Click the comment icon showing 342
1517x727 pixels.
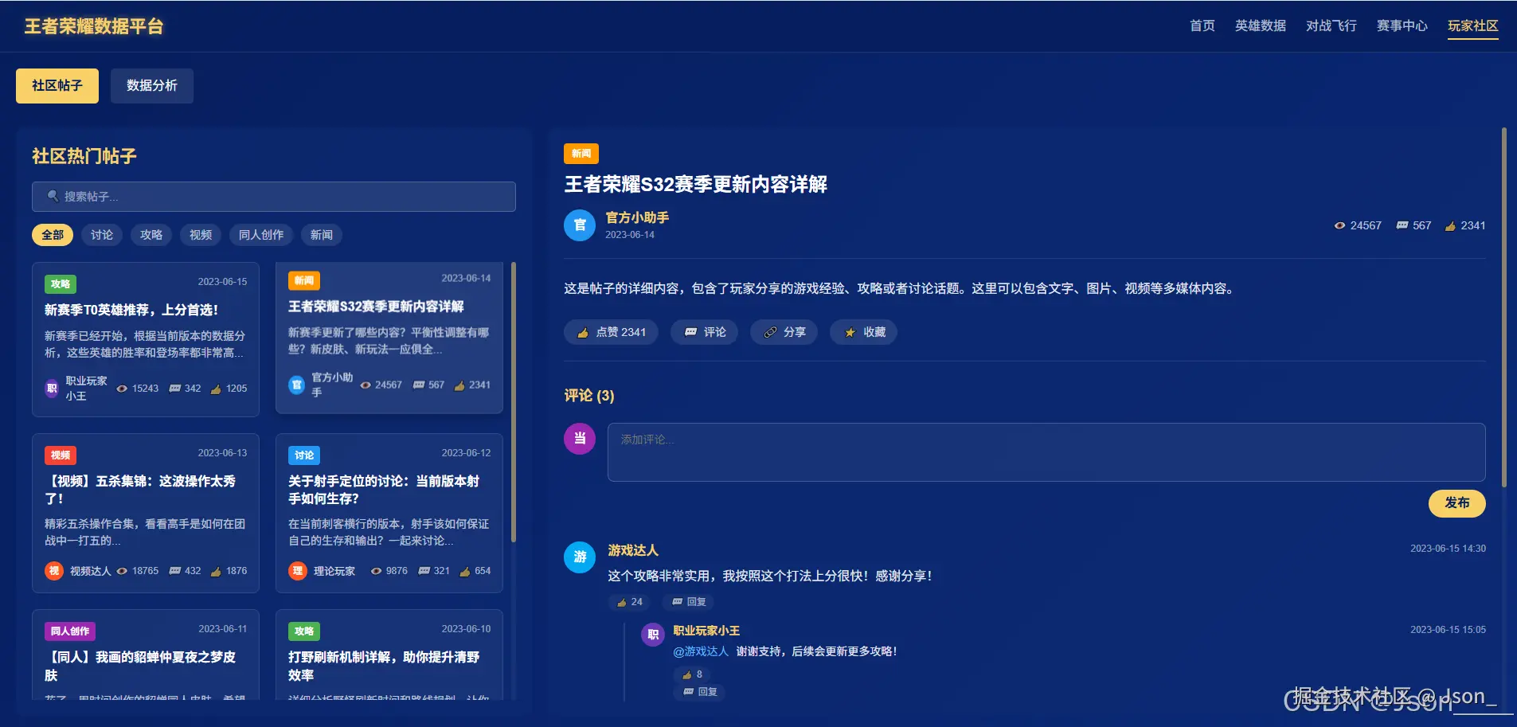tap(175, 389)
